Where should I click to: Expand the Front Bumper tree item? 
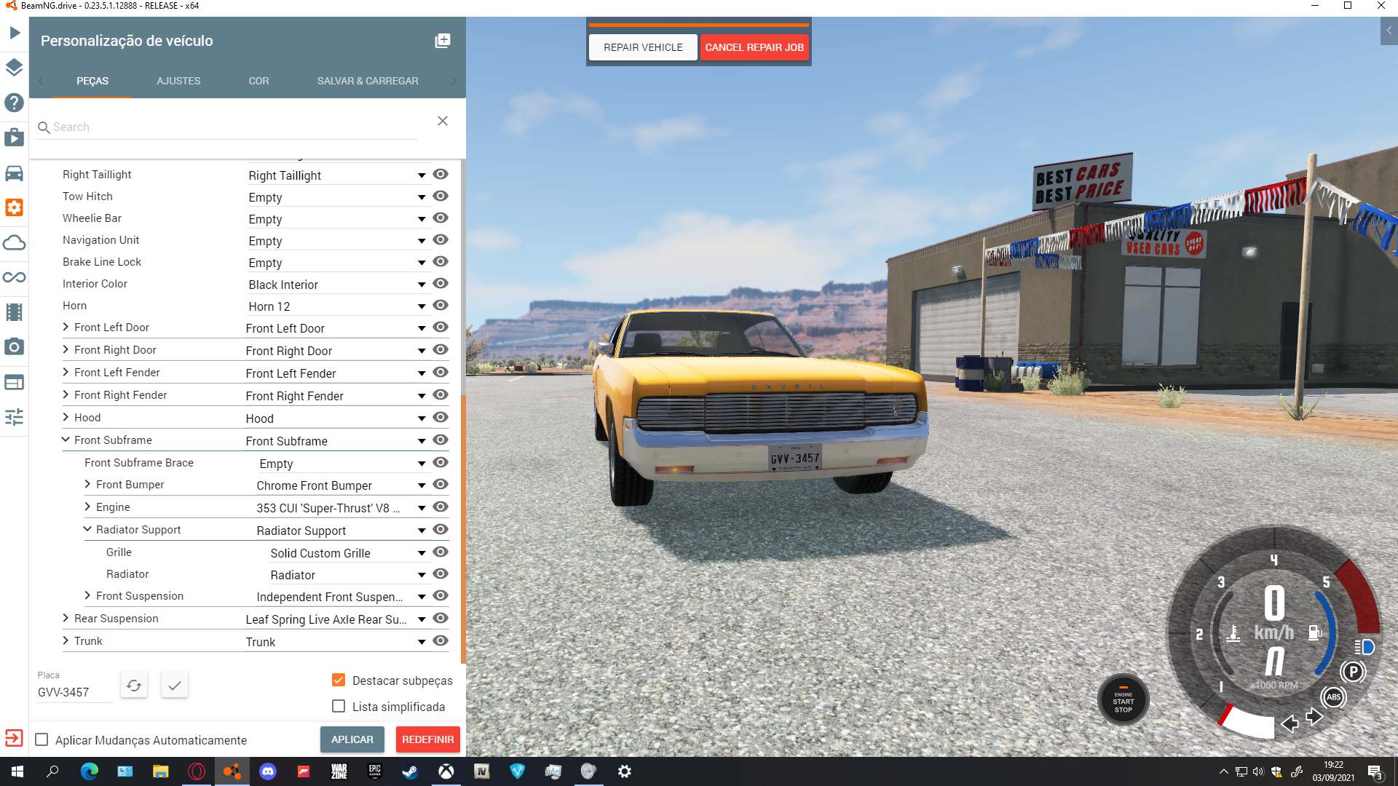pos(87,485)
